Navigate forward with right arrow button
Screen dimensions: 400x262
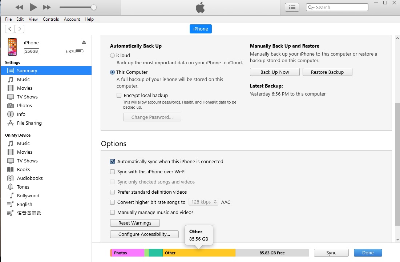pyautogui.click(x=20, y=29)
